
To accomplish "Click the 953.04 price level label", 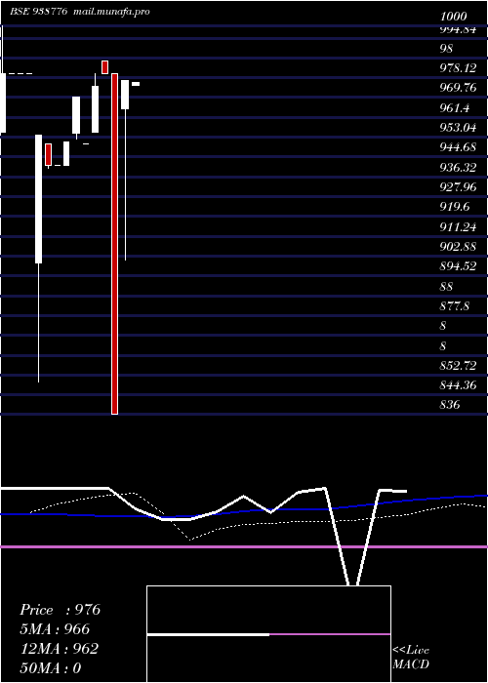I will 459,128.
